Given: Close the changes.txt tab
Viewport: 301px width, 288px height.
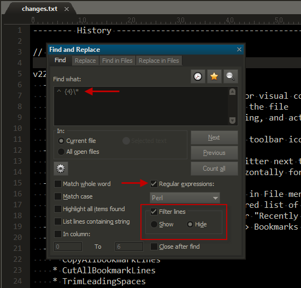Looking at the screenshot, I should tap(67, 9).
